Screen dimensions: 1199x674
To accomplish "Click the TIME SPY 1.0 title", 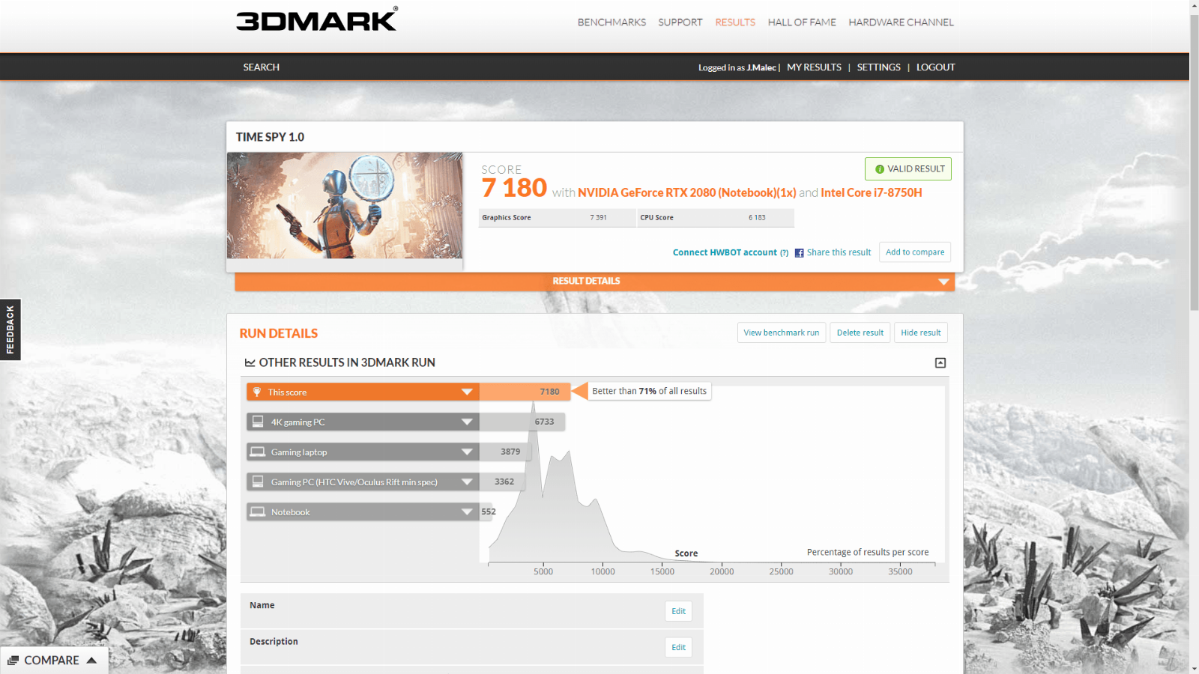I will [x=270, y=137].
